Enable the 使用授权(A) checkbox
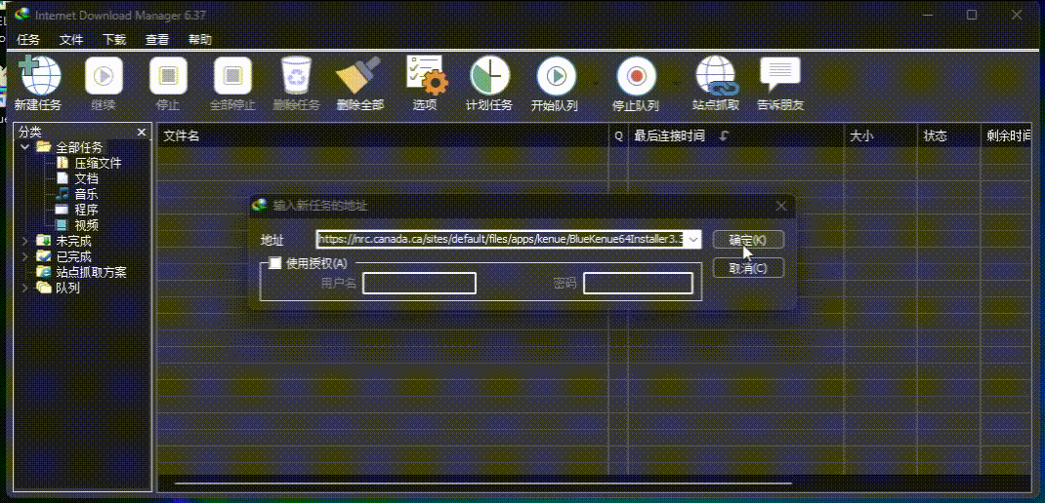 tap(274, 263)
